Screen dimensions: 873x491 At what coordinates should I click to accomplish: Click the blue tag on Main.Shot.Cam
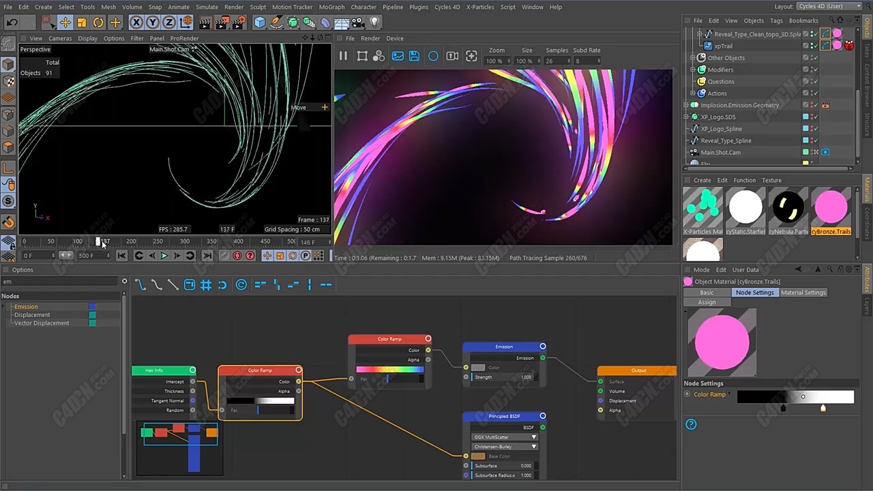click(825, 152)
